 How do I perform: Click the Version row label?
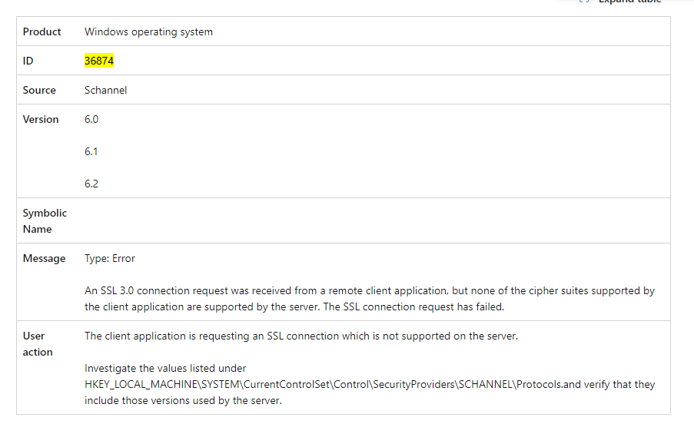tap(41, 119)
